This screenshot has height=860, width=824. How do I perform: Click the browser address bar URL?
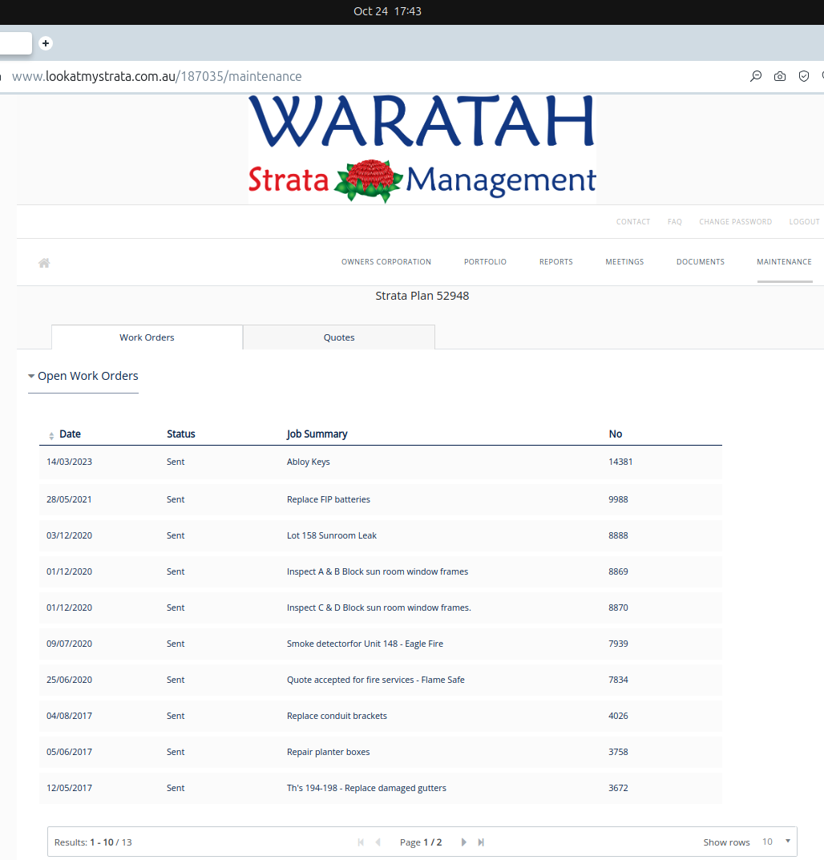pos(157,77)
